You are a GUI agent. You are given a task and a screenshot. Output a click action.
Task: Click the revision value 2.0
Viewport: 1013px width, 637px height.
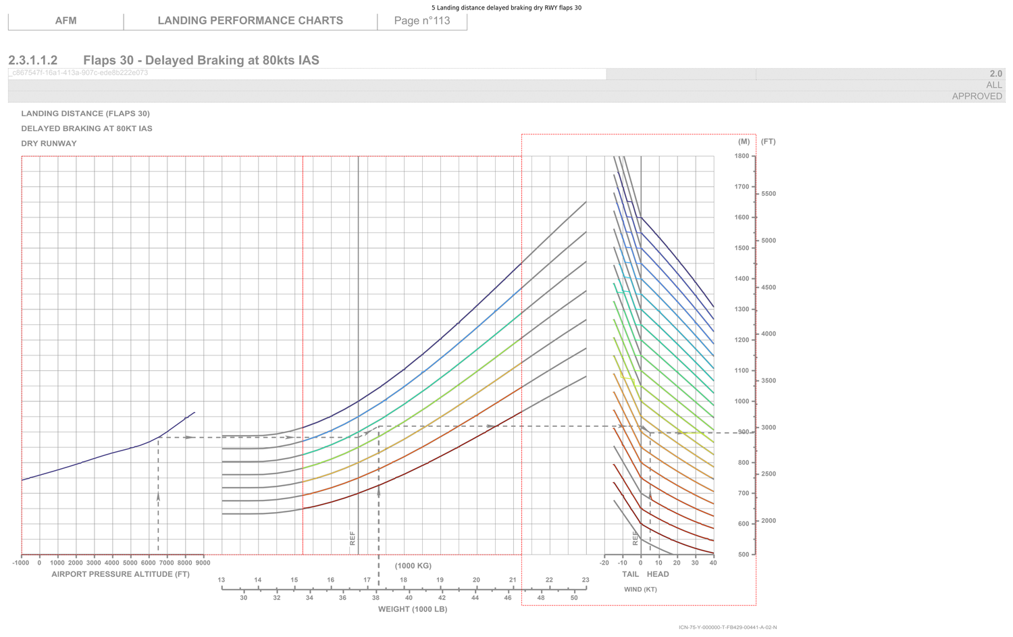coord(995,74)
